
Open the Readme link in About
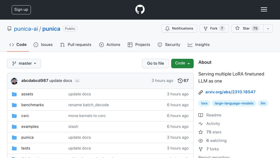coord(214,115)
